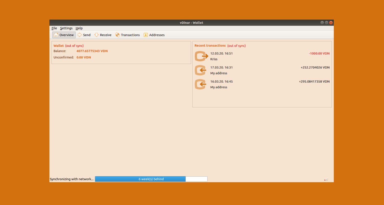Click the date 16.03.20. 16:45
Viewport: 384px width, 205px height.
coord(221,81)
